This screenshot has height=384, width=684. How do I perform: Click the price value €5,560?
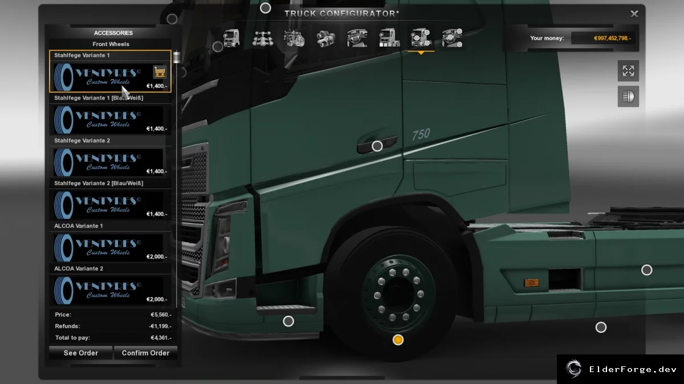coord(161,315)
